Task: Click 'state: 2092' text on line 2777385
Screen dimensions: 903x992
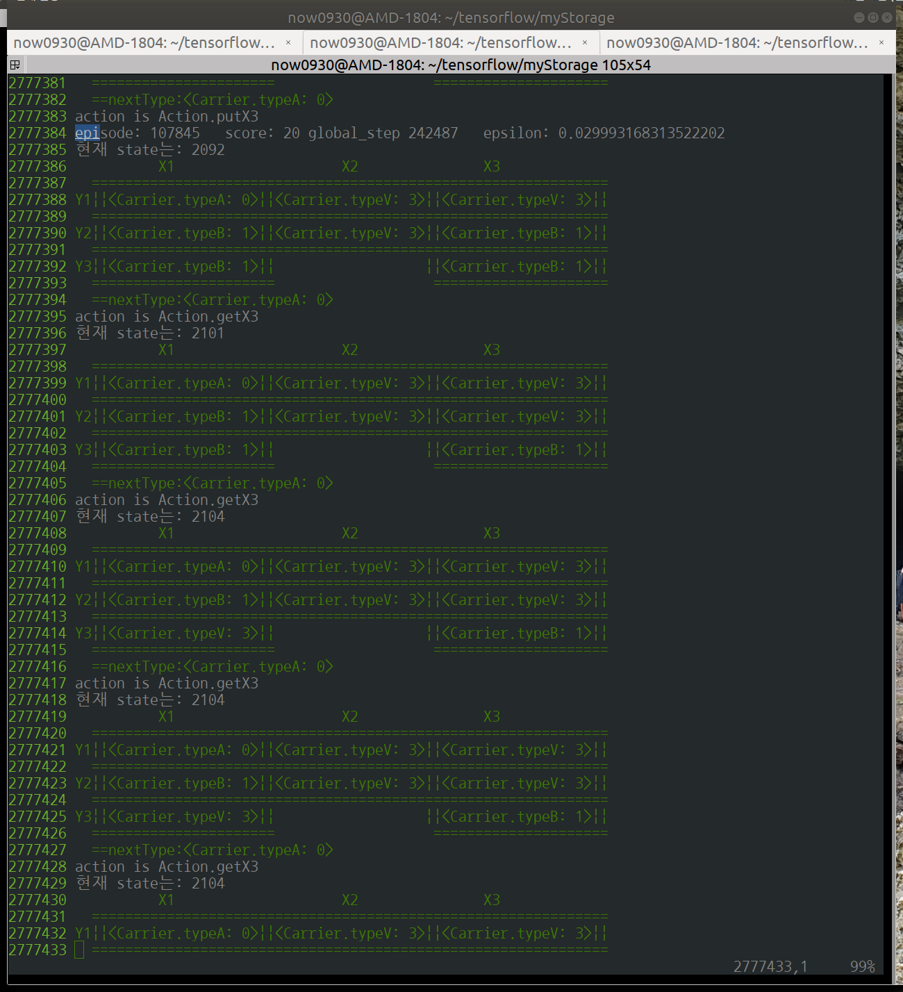Action: tap(170, 149)
